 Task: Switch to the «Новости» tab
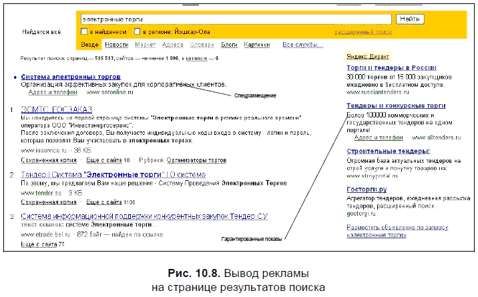pyautogui.click(x=116, y=45)
